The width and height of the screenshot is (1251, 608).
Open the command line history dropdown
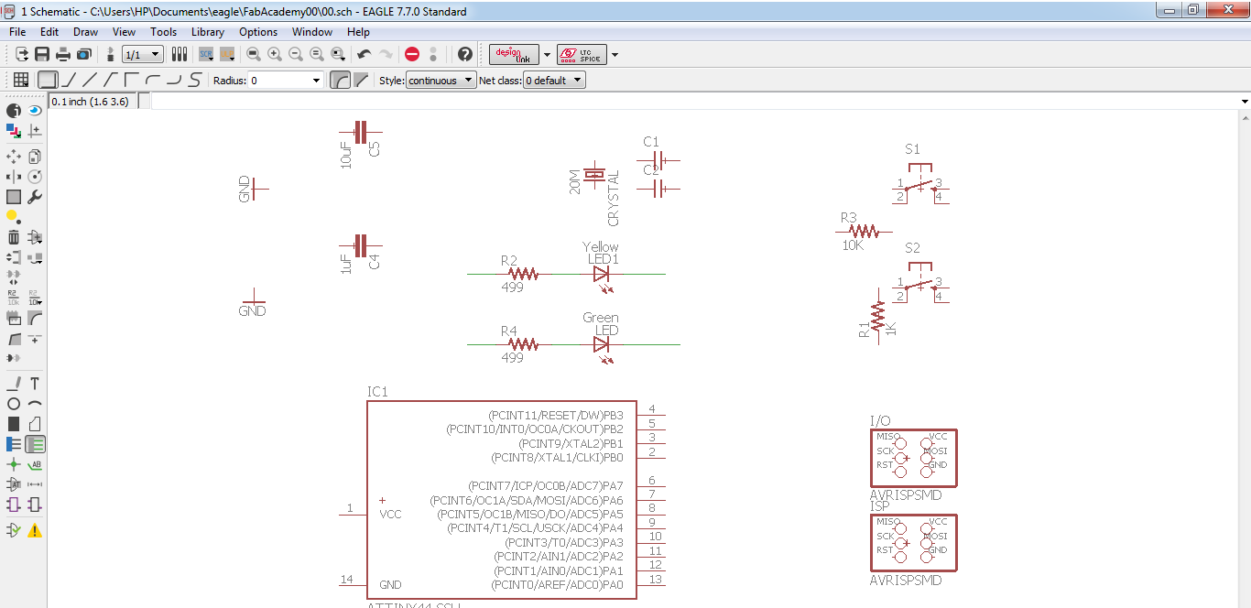click(1245, 101)
